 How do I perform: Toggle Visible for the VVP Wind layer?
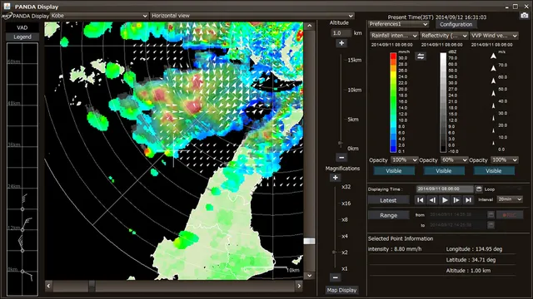click(494, 171)
